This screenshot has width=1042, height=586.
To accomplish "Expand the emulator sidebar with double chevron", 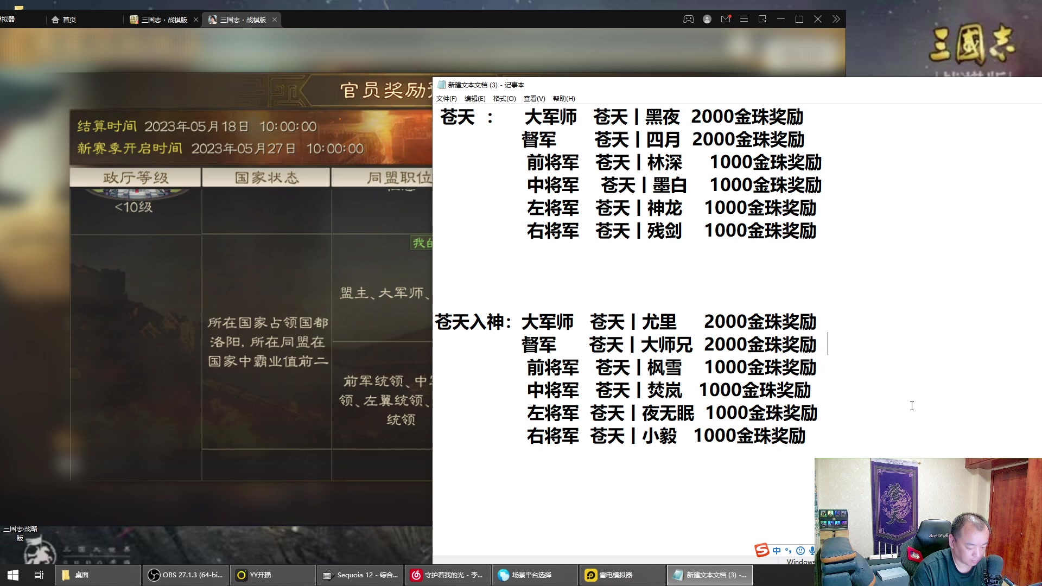I will (x=836, y=19).
